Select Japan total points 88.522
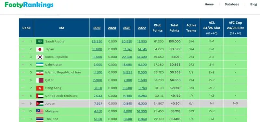Screen dimensions: 260x122 pos(175,49)
